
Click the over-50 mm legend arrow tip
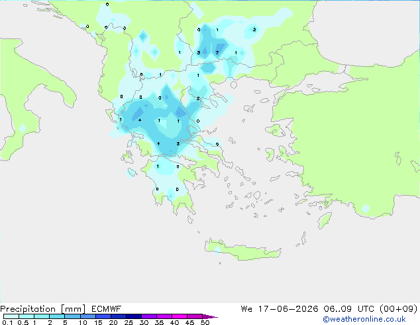tap(210, 317)
